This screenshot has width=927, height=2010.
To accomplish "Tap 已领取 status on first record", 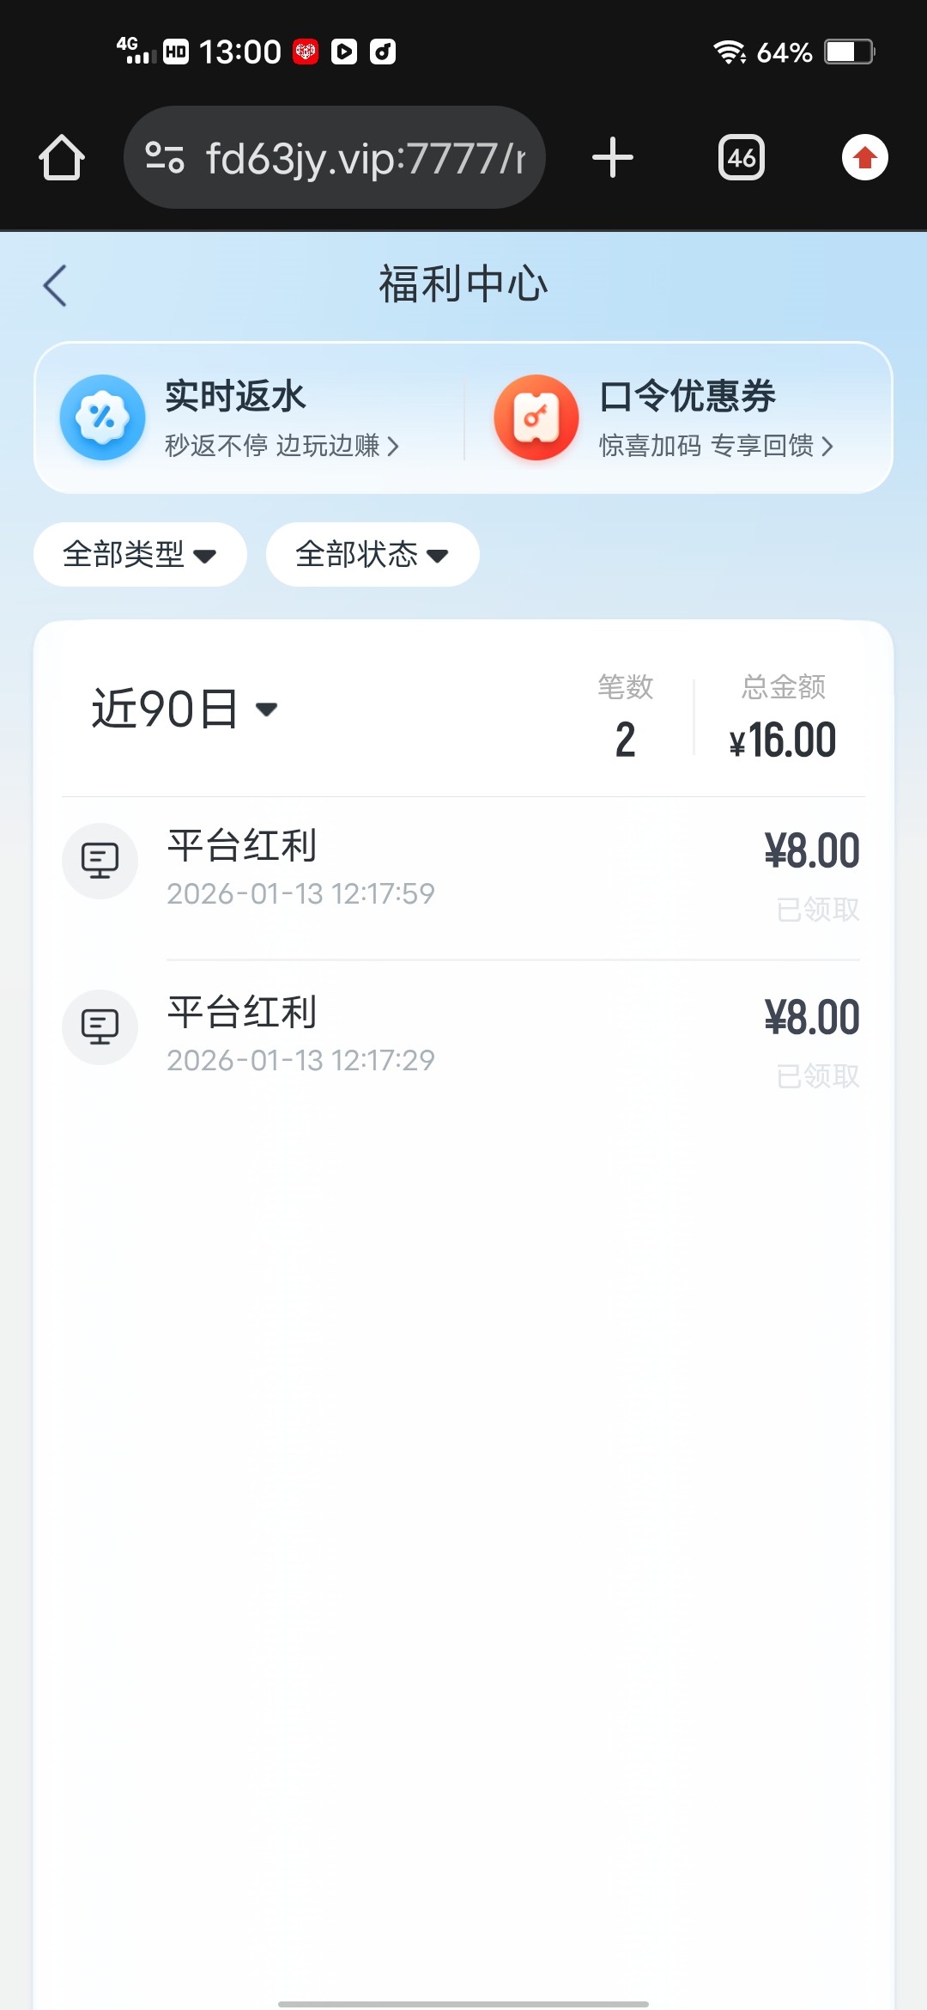I will 817,910.
